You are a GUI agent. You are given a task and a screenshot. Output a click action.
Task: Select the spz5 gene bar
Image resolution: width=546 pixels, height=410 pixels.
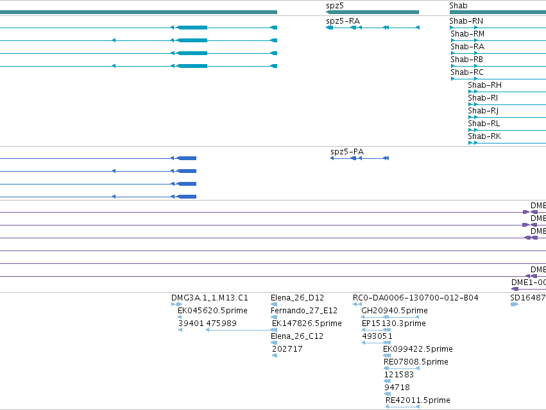click(372, 12)
